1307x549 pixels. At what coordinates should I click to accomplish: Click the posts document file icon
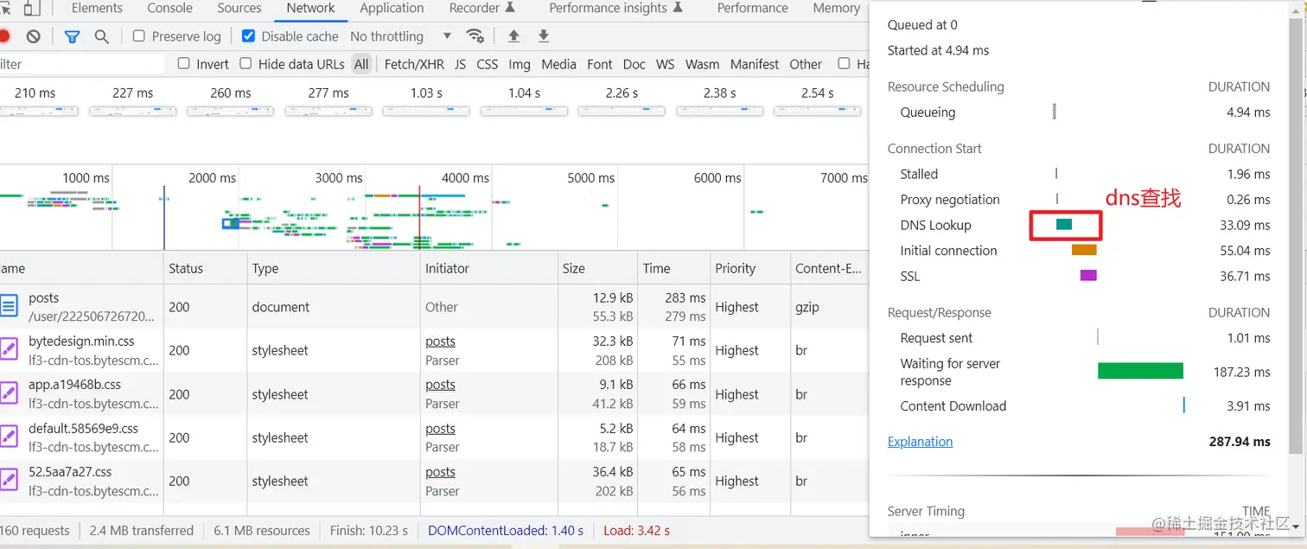(x=9, y=306)
